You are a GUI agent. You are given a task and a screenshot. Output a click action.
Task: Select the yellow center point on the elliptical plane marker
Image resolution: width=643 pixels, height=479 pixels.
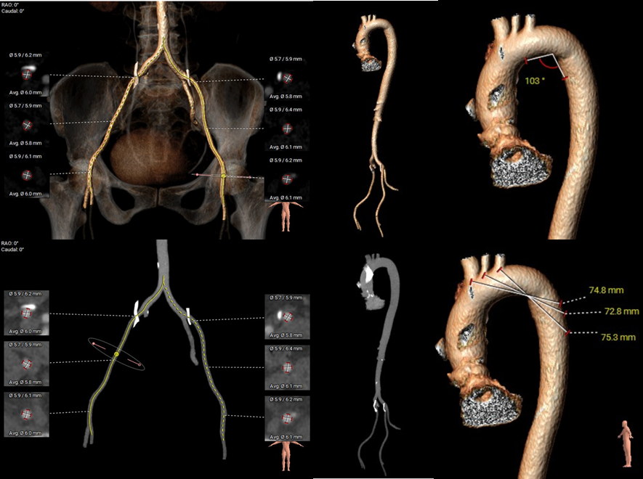tap(116, 354)
